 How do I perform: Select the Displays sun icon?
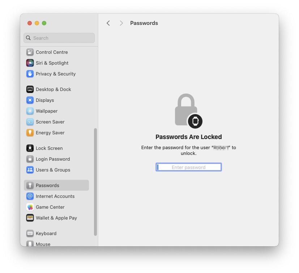pos(30,100)
